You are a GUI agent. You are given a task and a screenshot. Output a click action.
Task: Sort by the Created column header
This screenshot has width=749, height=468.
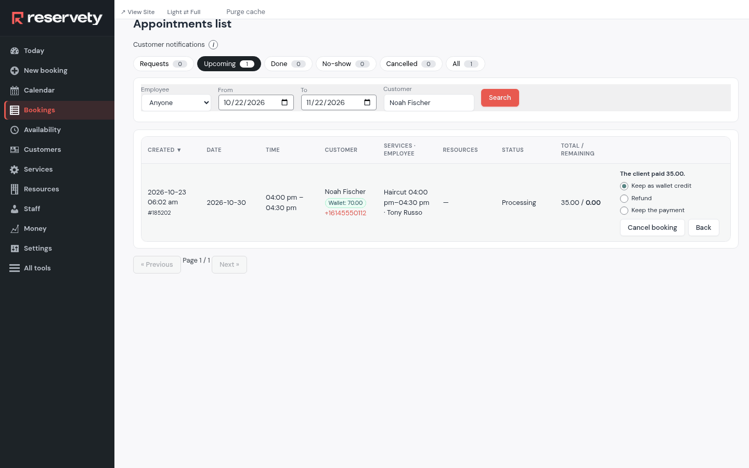164,150
